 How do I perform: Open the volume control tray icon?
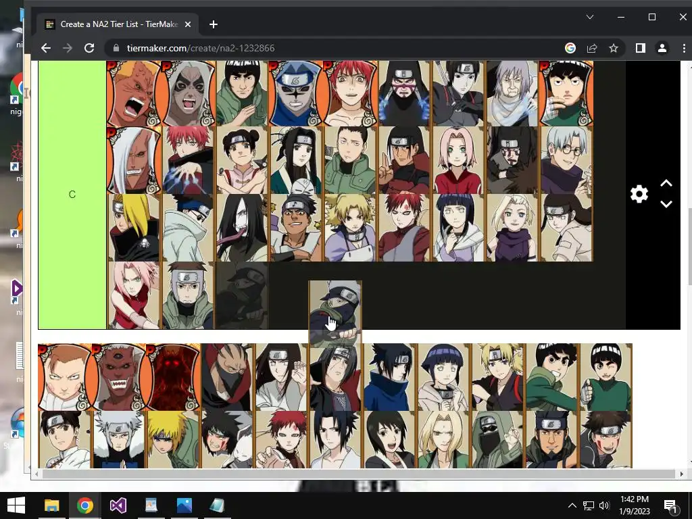click(x=604, y=505)
